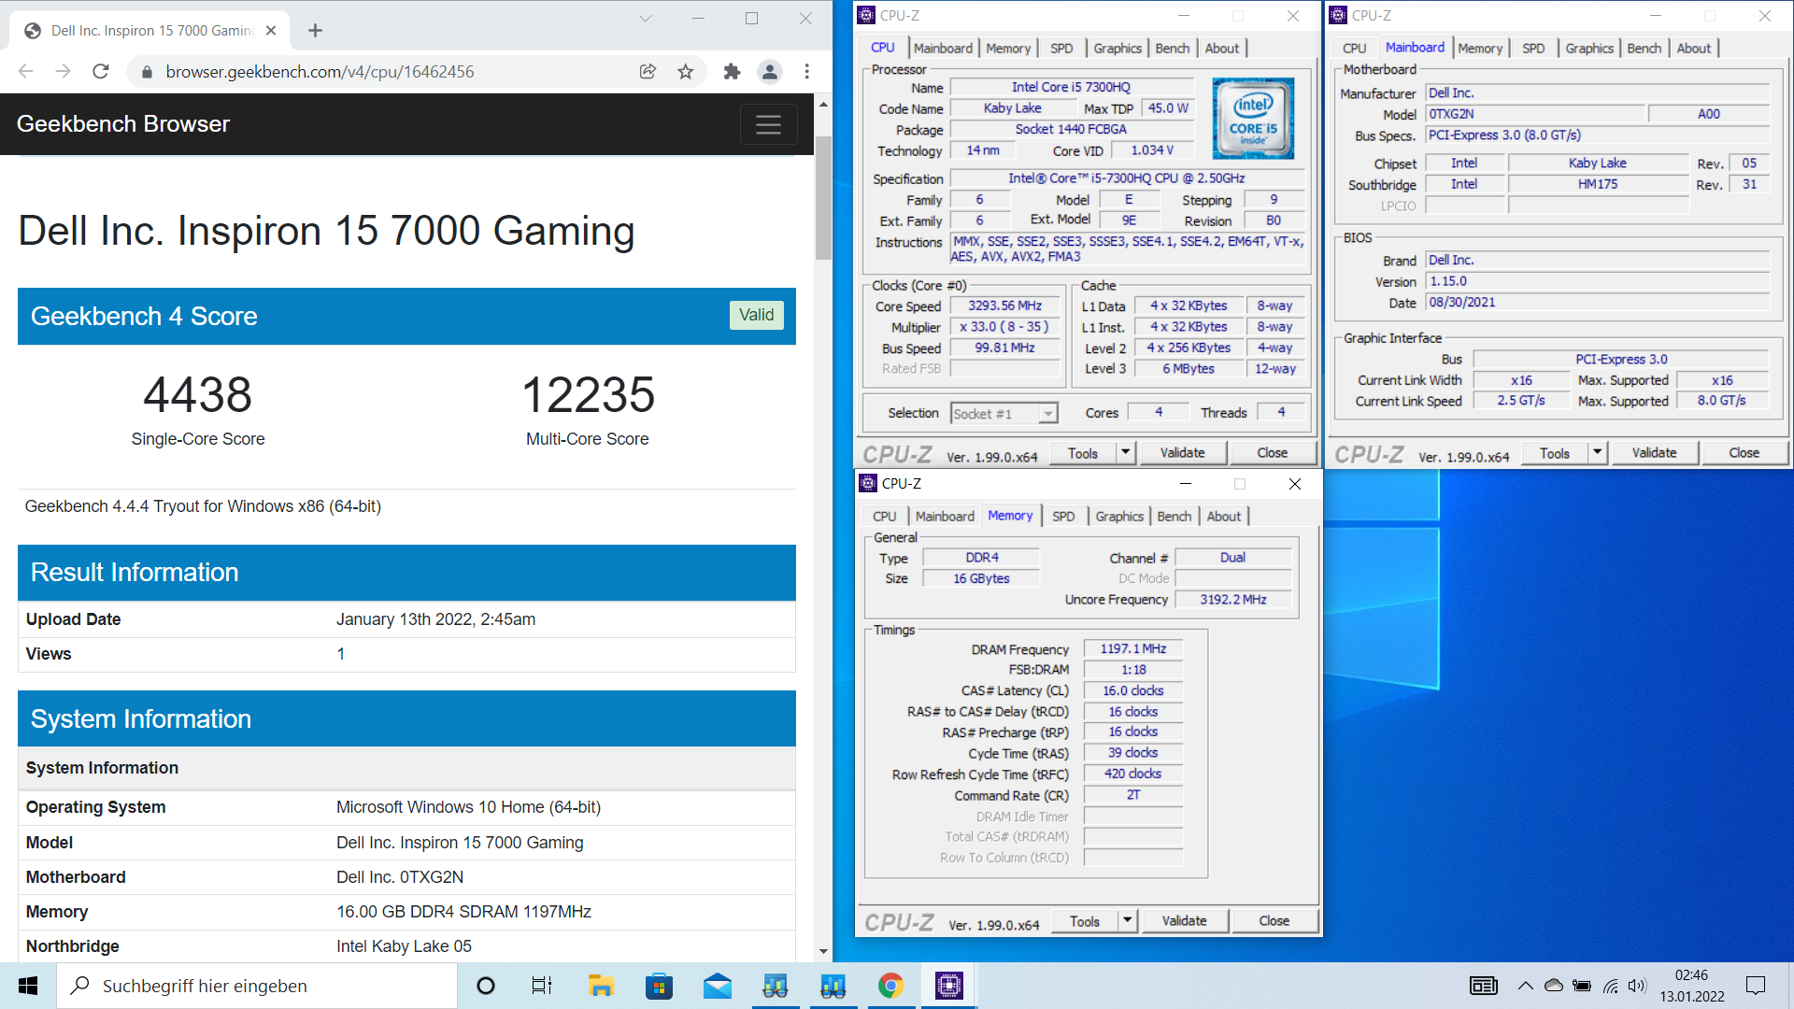
Task: Select the Intel Core i5 7300HQ name field
Action: point(1071,87)
